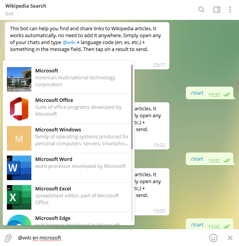Select the Microsoft Office logo thumbnail
This screenshot has height=246, width=239.
pyautogui.click(x=19, y=109)
